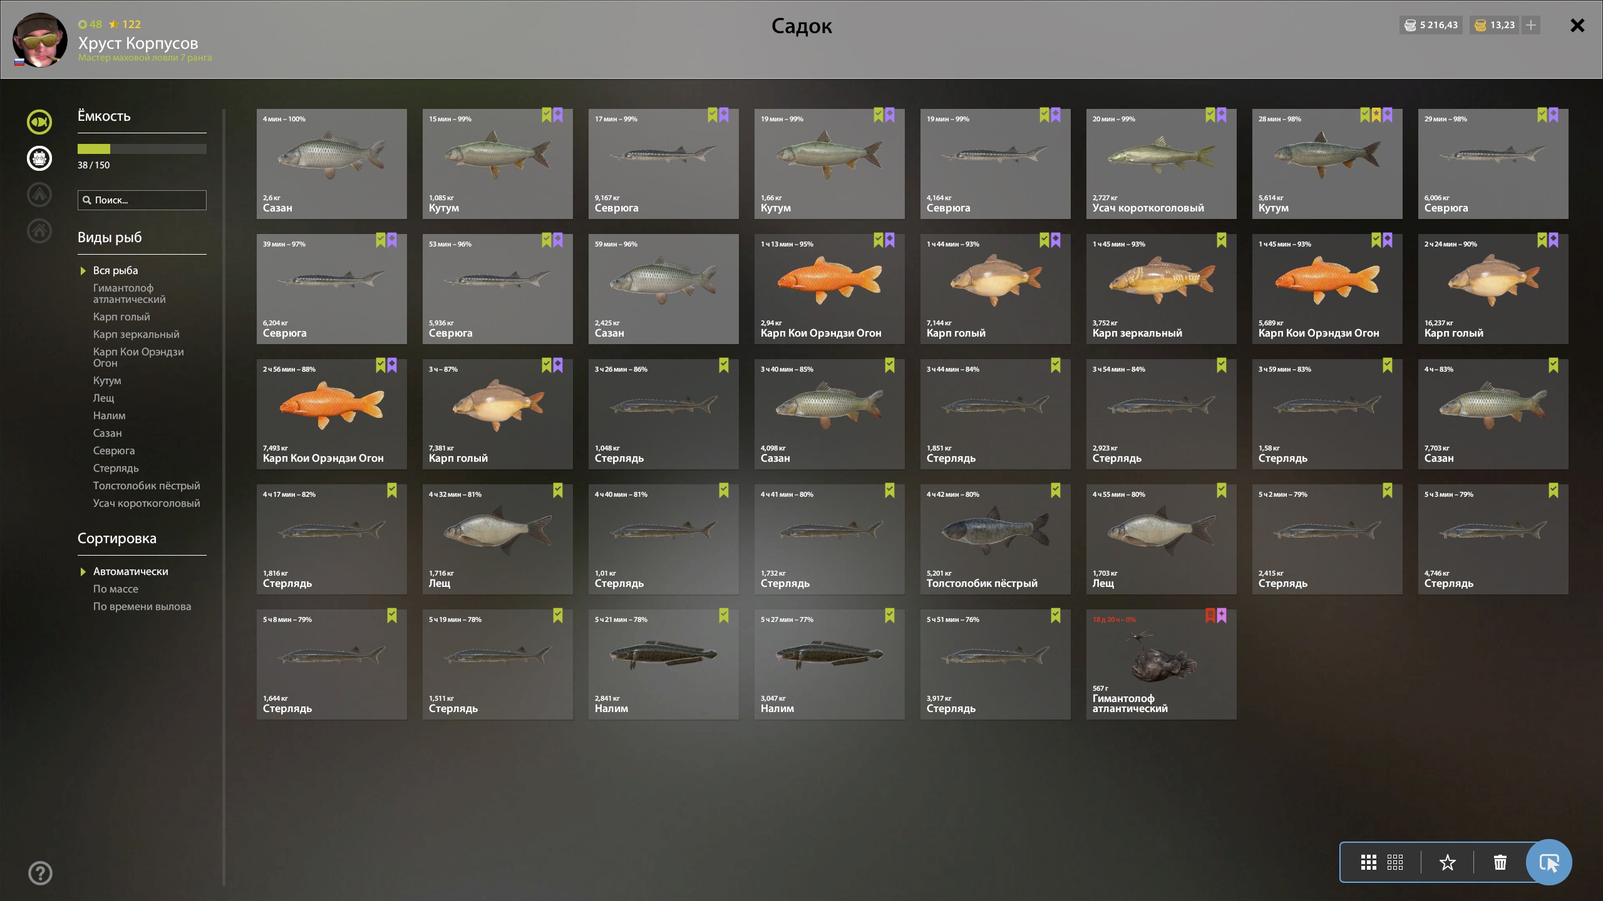The width and height of the screenshot is (1603, 901).
Task: Filter by Карп Кои Орэндзи Огон
Action: click(x=138, y=357)
